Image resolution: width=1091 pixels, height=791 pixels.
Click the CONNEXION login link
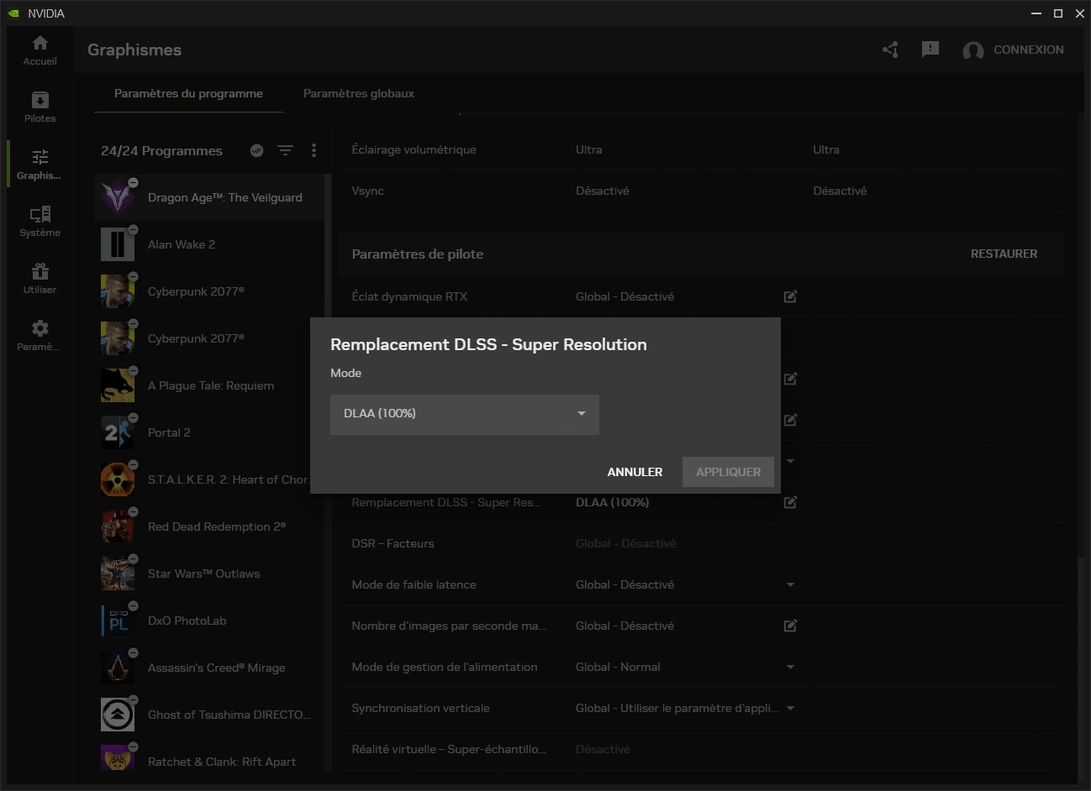point(1029,50)
